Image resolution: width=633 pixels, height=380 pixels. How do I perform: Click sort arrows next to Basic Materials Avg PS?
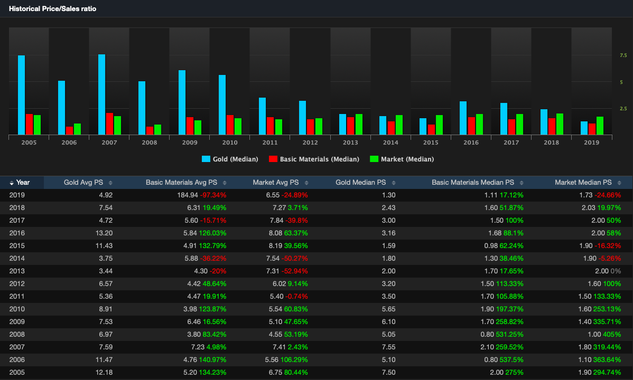tap(225, 183)
